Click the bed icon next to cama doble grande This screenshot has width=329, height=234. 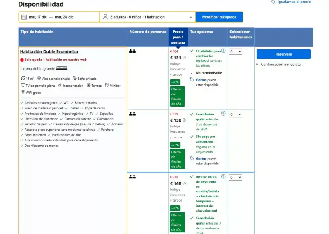[62, 68]
